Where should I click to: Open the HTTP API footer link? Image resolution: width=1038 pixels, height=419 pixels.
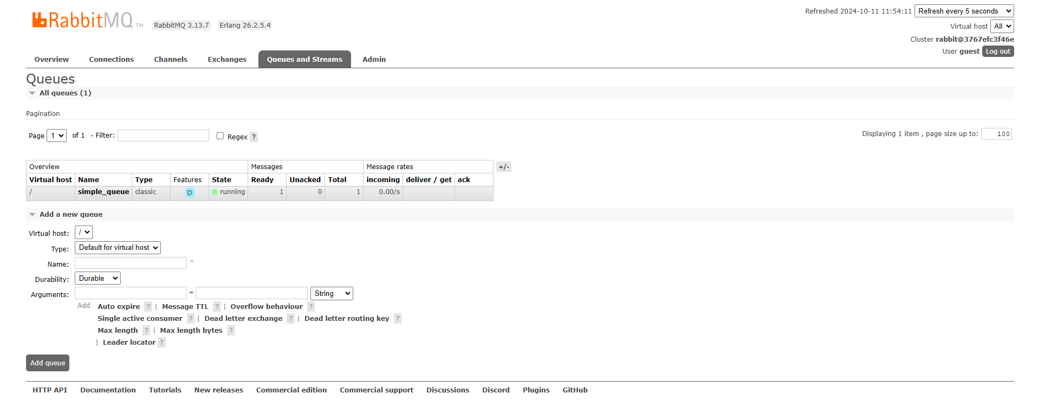50,390
